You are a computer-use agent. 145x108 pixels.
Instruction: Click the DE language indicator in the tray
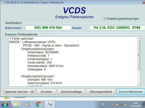103,104
